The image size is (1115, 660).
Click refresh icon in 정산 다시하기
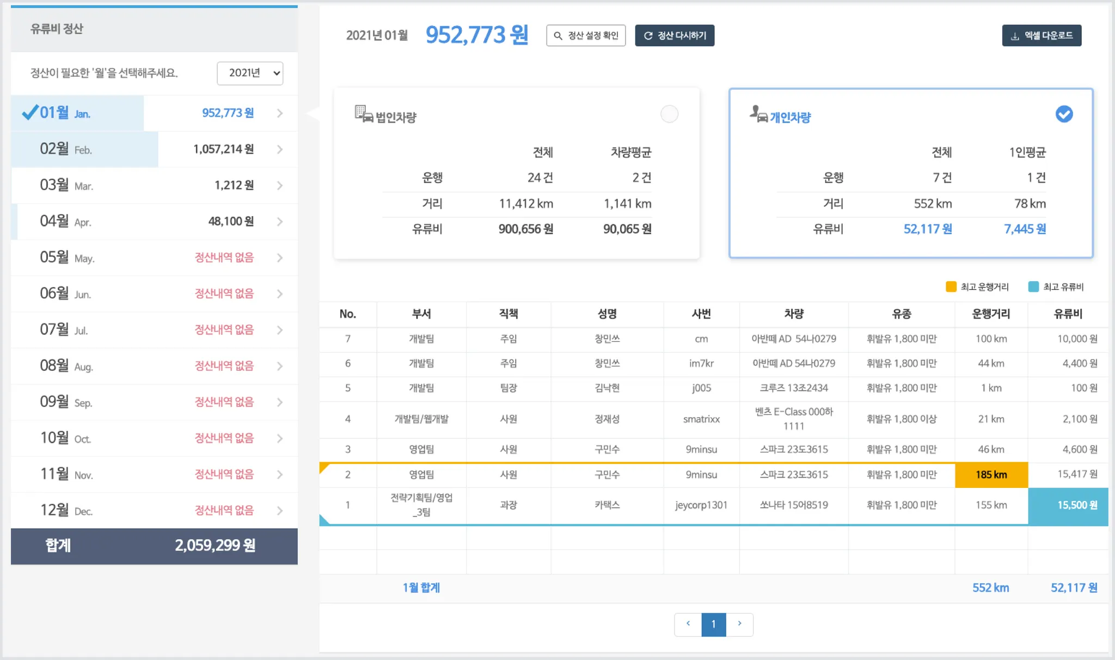coord(648,36)
